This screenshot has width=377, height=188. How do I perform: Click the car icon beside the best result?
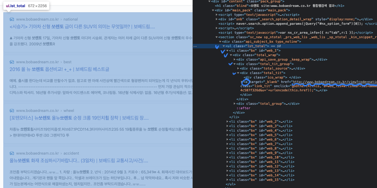point(12,62)
